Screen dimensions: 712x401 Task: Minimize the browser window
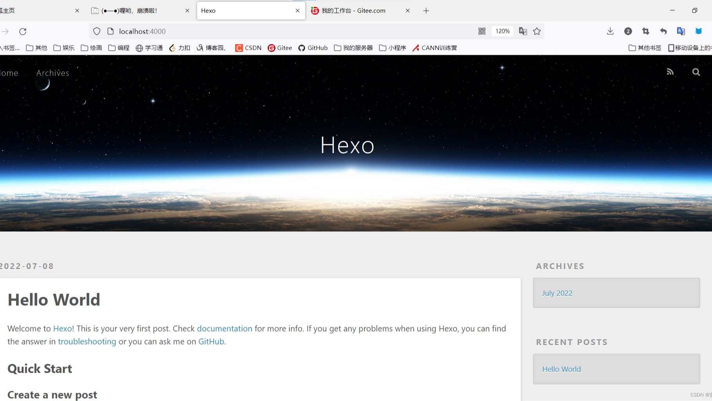tap(672, 11)
